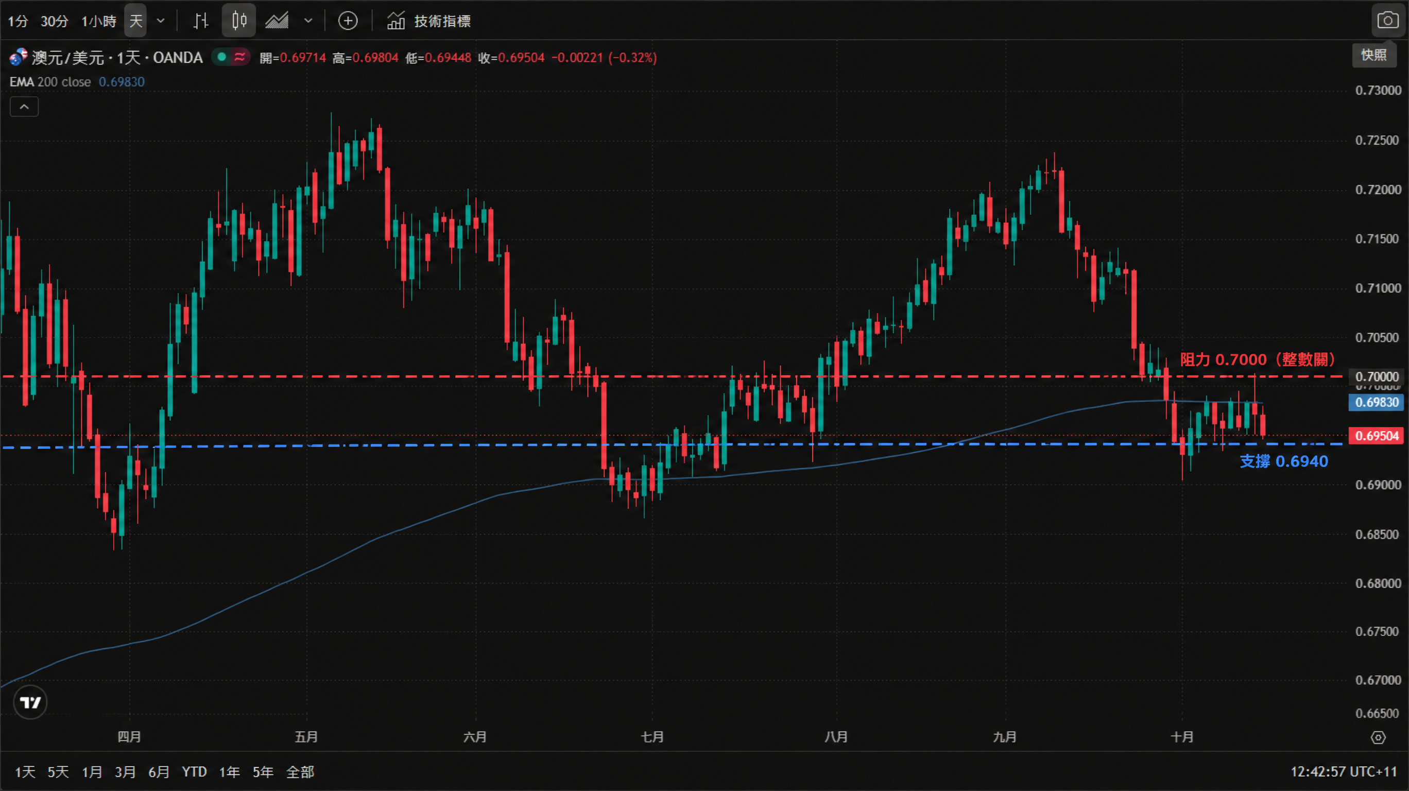The image size is (1409, 791).
Task: Select the area chart style icon
Action: 277,21
